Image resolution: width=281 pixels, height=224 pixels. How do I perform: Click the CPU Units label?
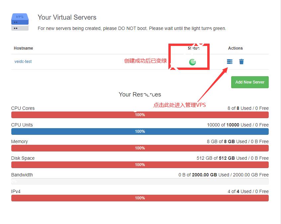click(22, 125)
